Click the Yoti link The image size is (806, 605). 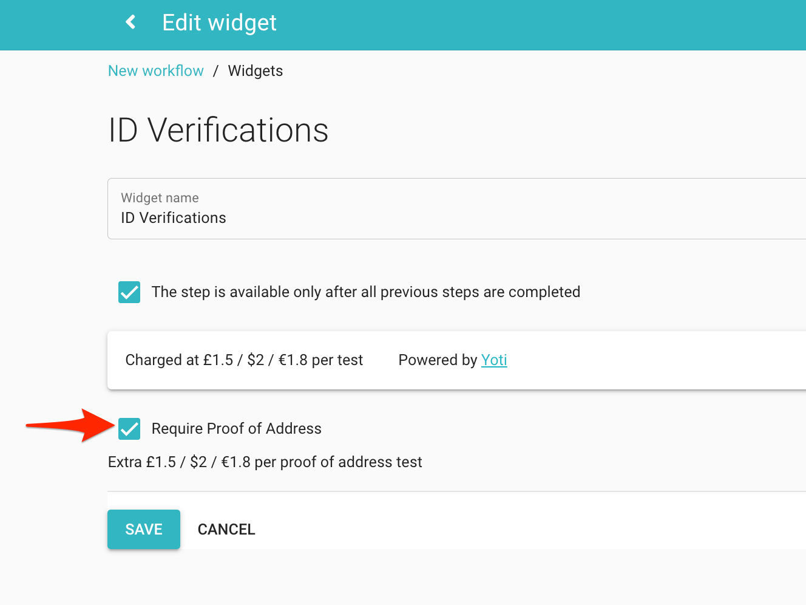[x=493, y=360]
